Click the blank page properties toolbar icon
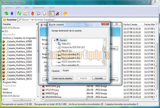The width and height of the screenshot is (160, 108). tap(44, 13)
